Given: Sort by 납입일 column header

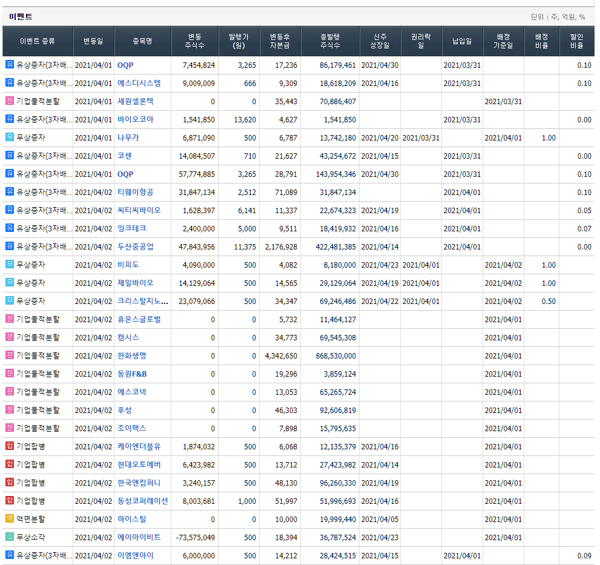Looking at the screenshot, I should pos(462,41).
